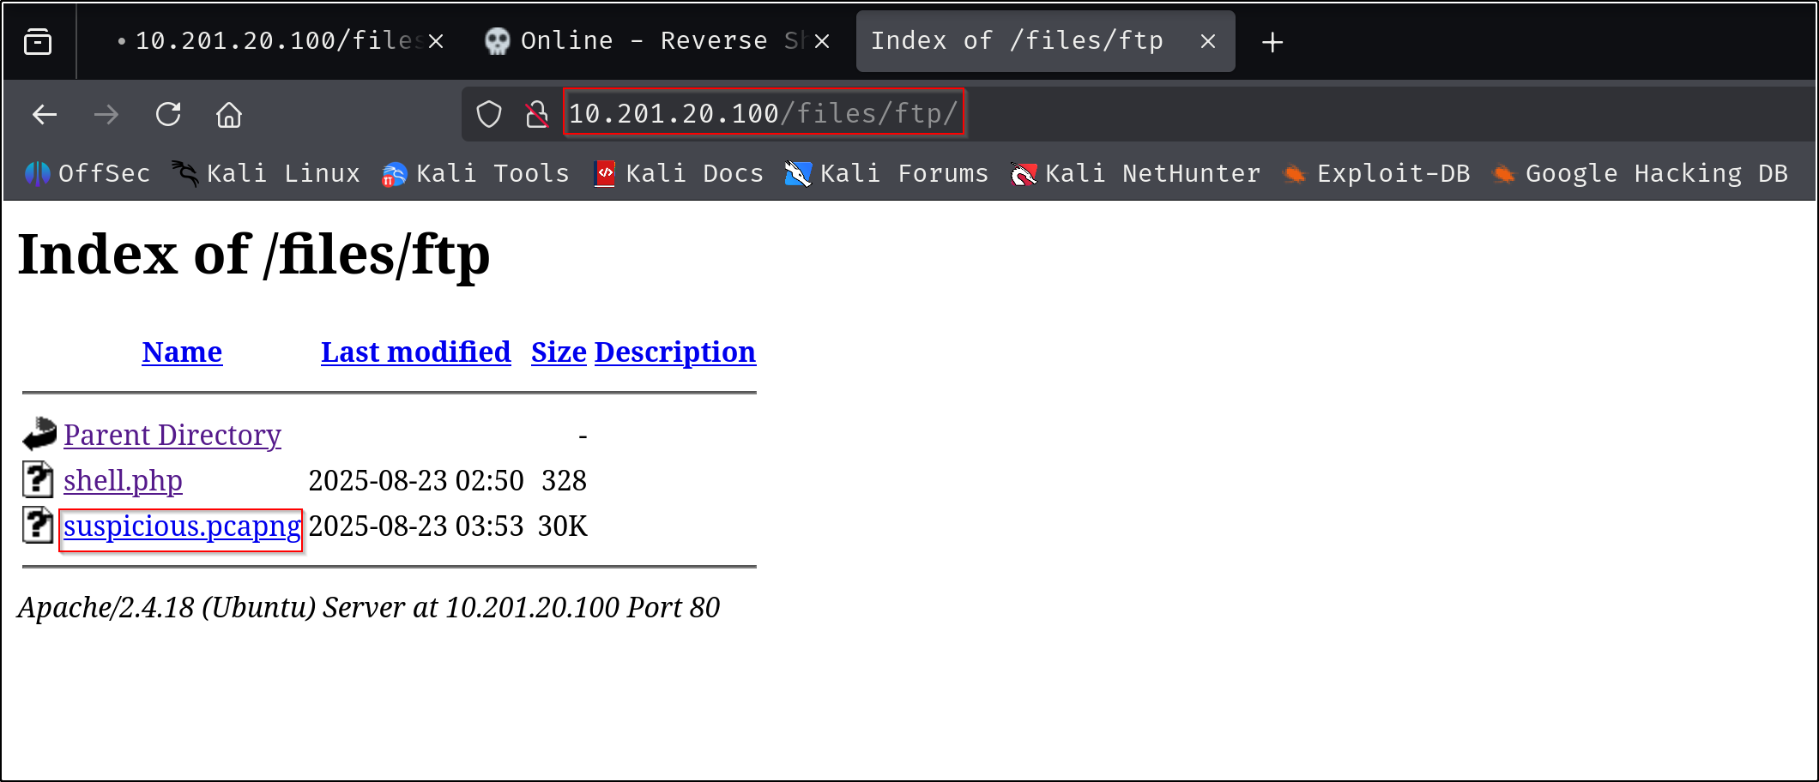
Task: Open the Google Hacking DB bookmark
Action: (1641, 174)
